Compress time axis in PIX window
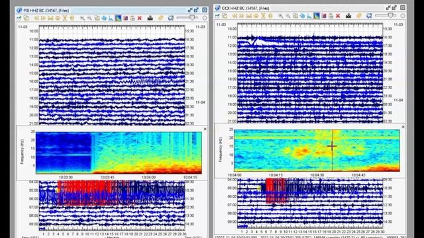Viewport: 424px width, 238px height. point(50,18)
